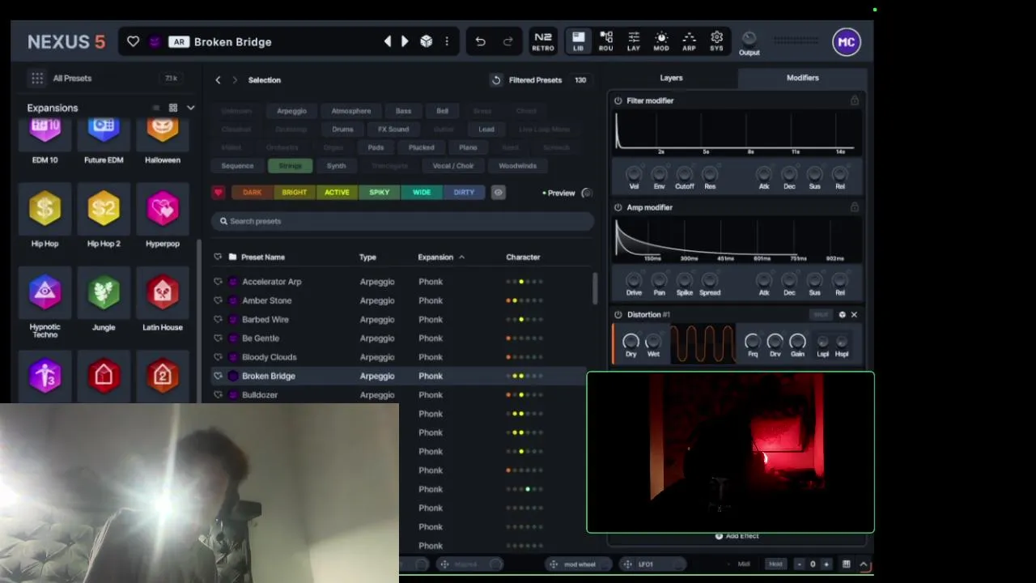Navigate back with the selection left chevron

[x=218, y=80]
